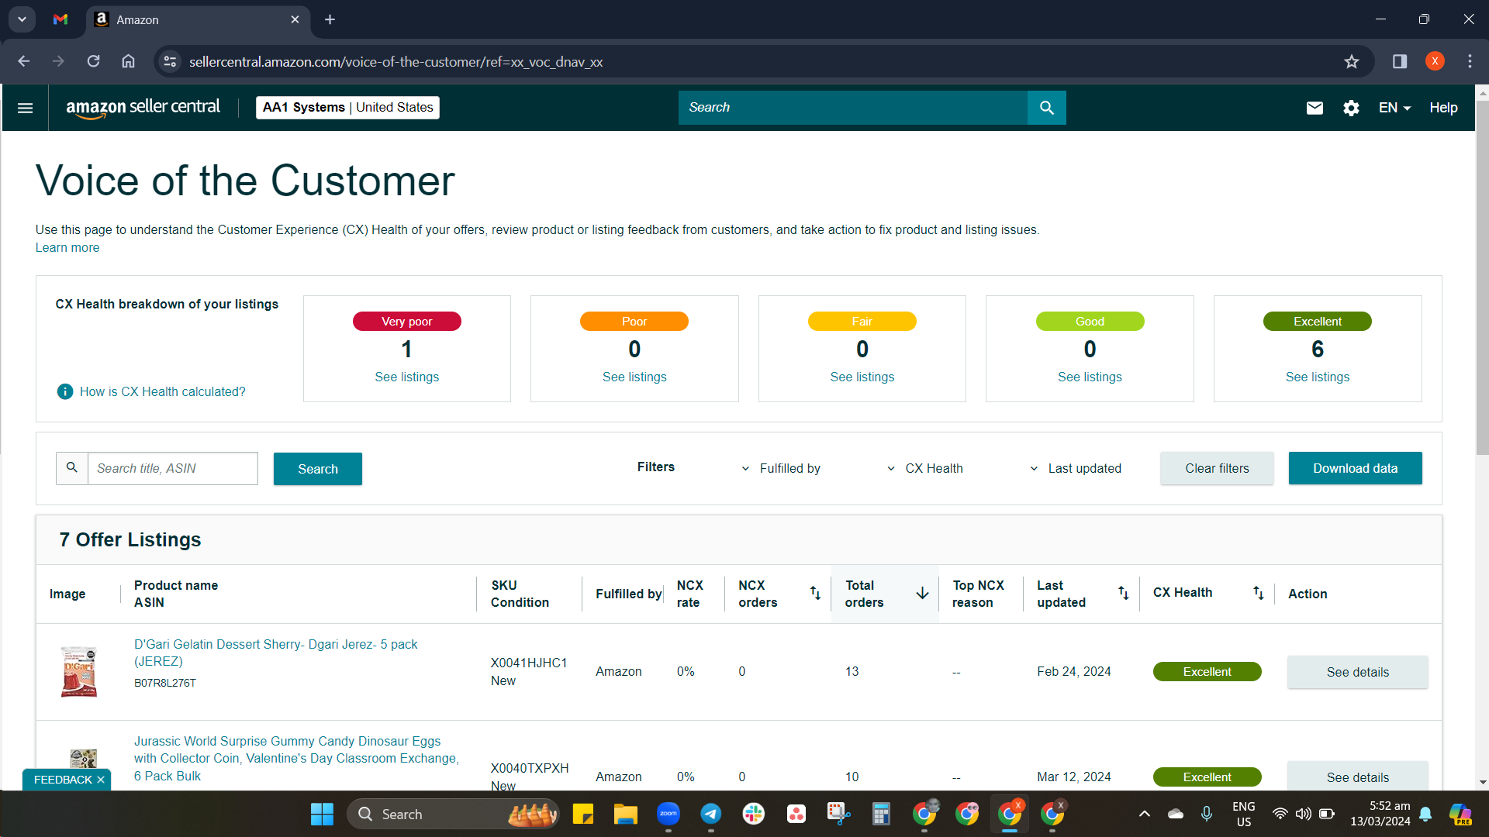
Task: Open D'Gari Gelatin Dessert Sherry product link
Action: 275,653
